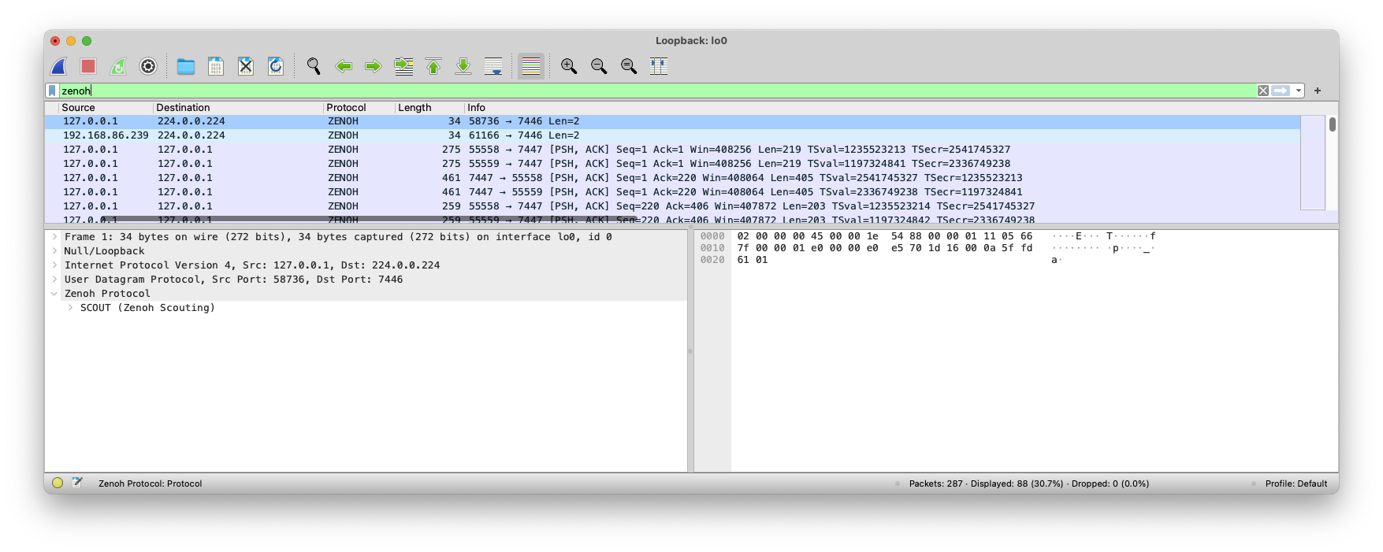
Task: Zoom in on packet list text
Action: pos(569,67)
